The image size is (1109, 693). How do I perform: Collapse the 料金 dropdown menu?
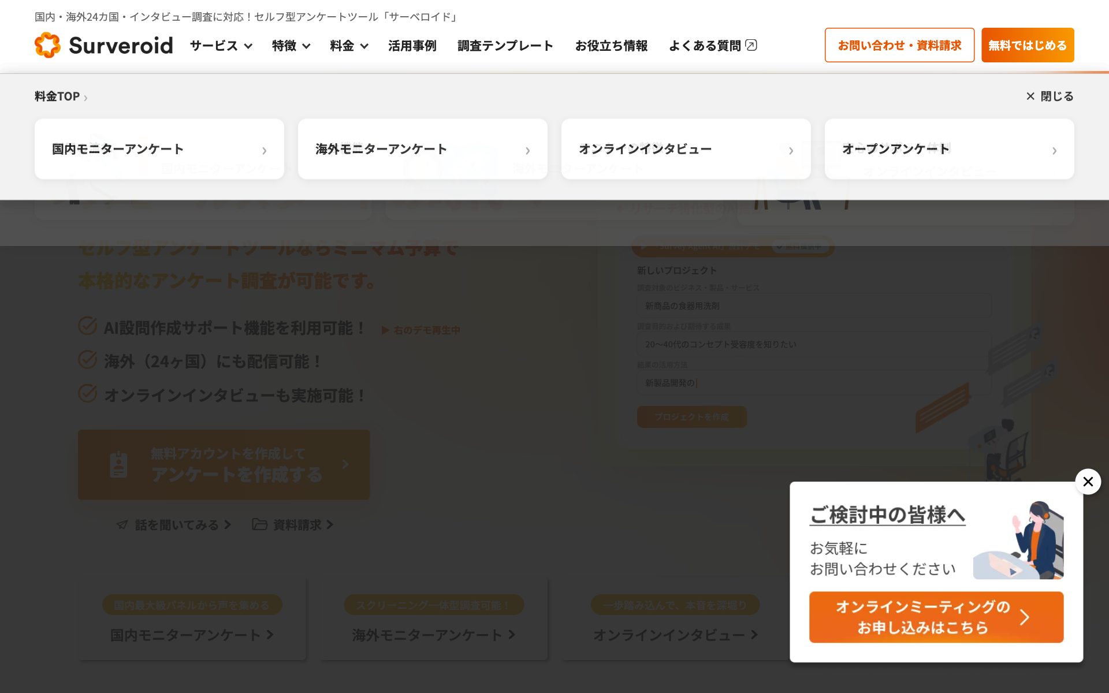[x=349, y=46]
